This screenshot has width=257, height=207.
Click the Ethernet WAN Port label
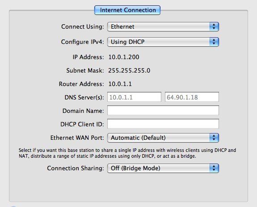(x=77, y=138)
